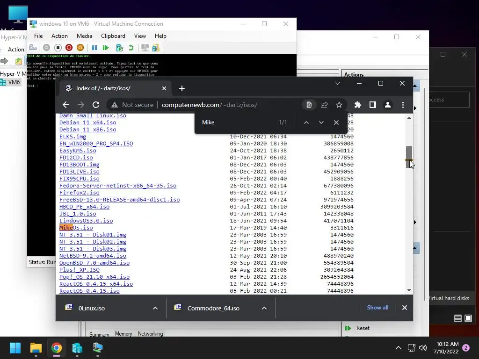
Task: Click the page scroll up arrow
Action: coord(409,118)
